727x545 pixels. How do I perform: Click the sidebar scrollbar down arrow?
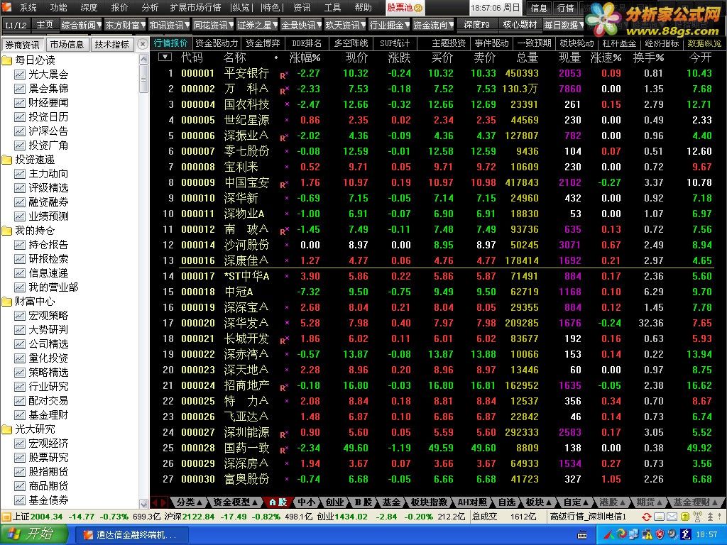[143, 503]
